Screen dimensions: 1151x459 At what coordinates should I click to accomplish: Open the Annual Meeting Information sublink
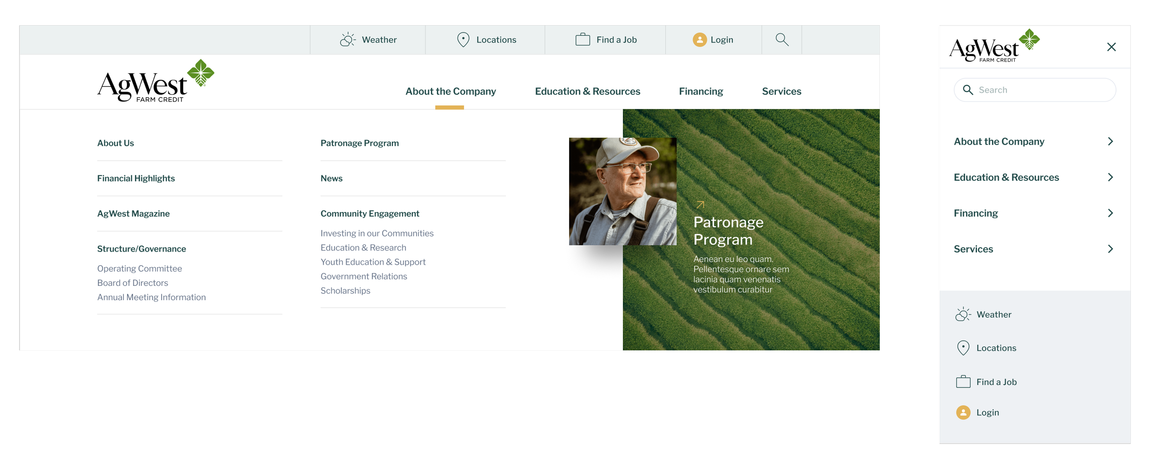pos(151,297)
